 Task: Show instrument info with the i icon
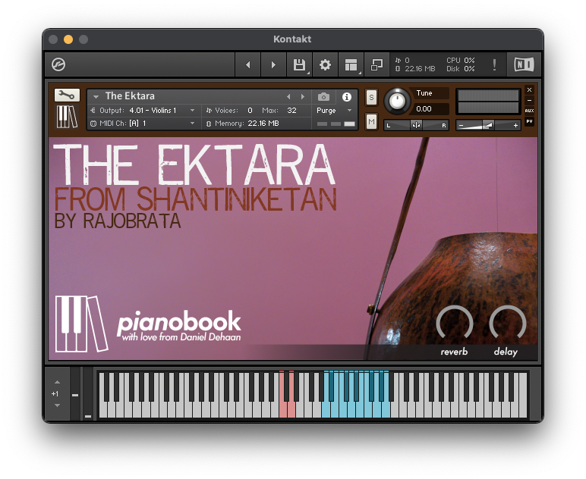pyautogui.click(x=347, y=97)
